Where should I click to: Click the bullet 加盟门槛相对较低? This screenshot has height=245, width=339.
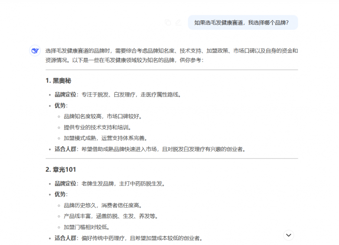tap(87, 227)
